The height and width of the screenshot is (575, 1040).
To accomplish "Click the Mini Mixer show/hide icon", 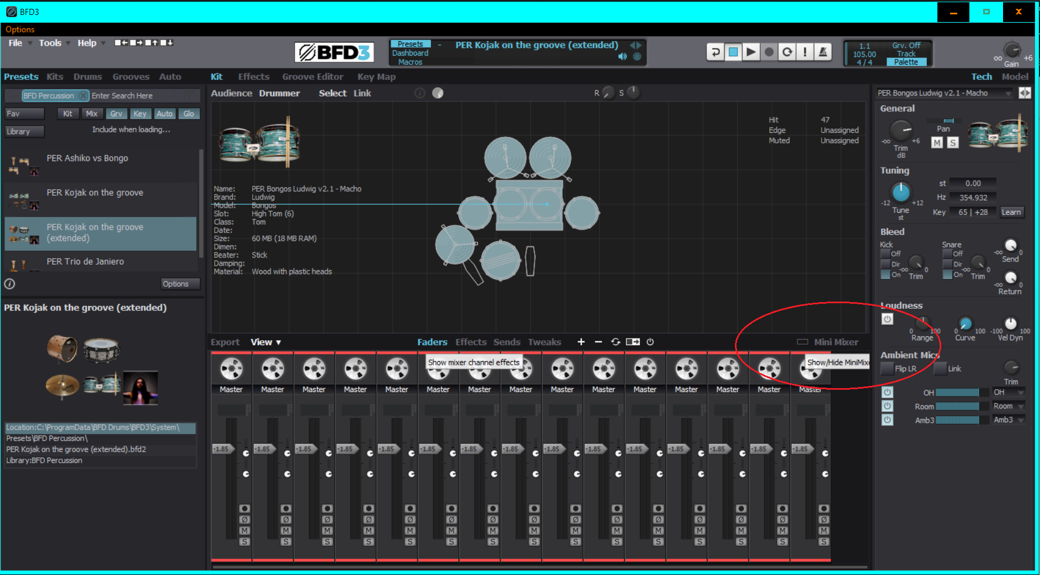I will pyautogui.click(x=803, y=342).
